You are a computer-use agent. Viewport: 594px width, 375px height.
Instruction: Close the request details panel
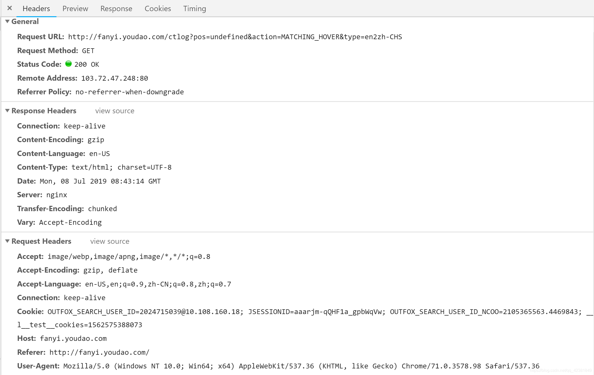[10, 8]
